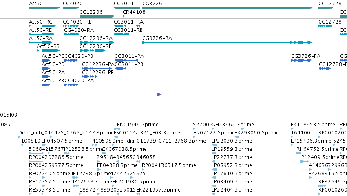Image resolution: width=347 pixels, height=196 pixels.
Task: Select the RP004136517.5prime EST label
Action: click(169, 165)
